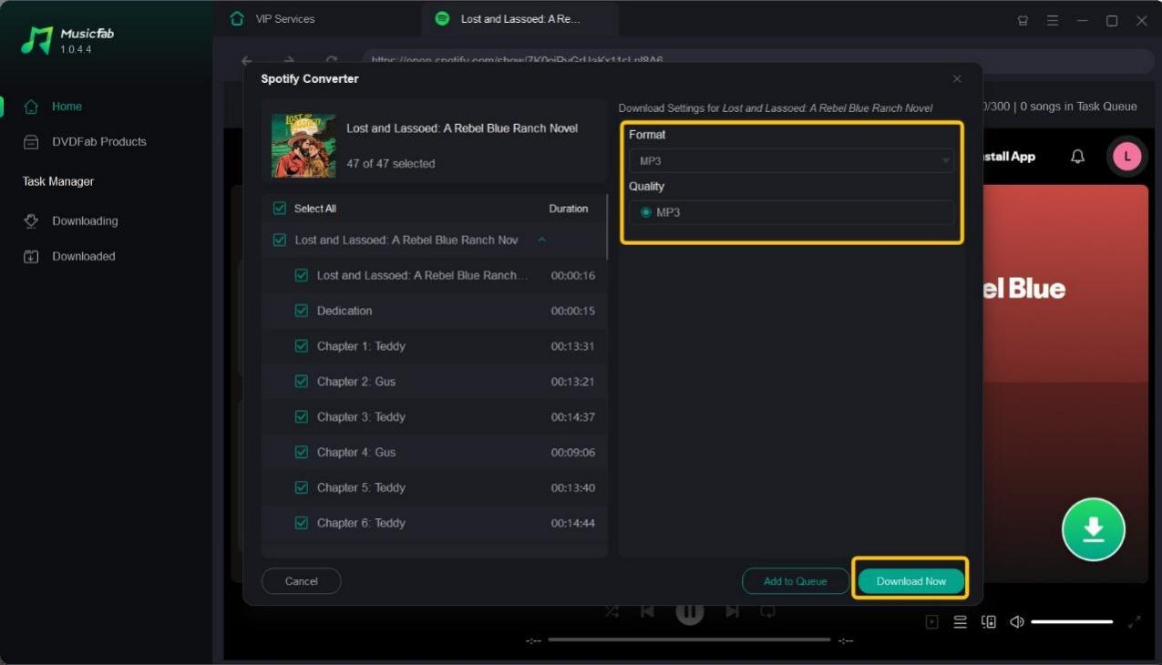Viewport: 1162px width, 665px height.
Task: Open the Now Playing view icon
Action: 931,622
